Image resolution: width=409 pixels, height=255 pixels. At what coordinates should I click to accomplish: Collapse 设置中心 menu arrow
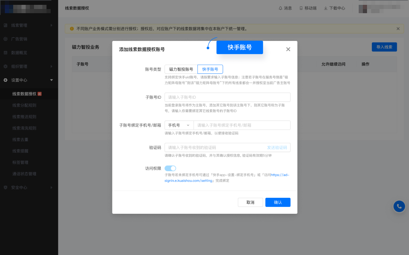51,80
